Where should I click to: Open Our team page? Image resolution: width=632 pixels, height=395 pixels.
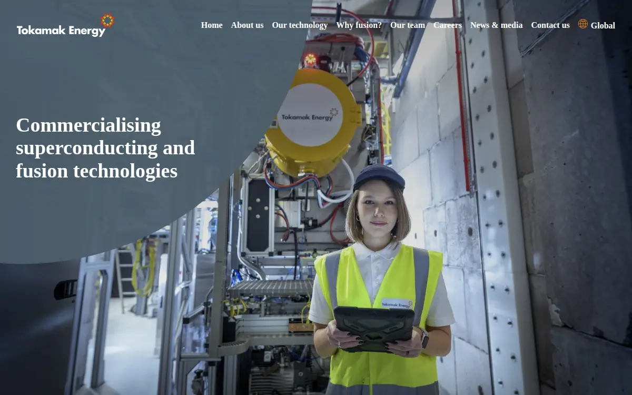(407, 25)
